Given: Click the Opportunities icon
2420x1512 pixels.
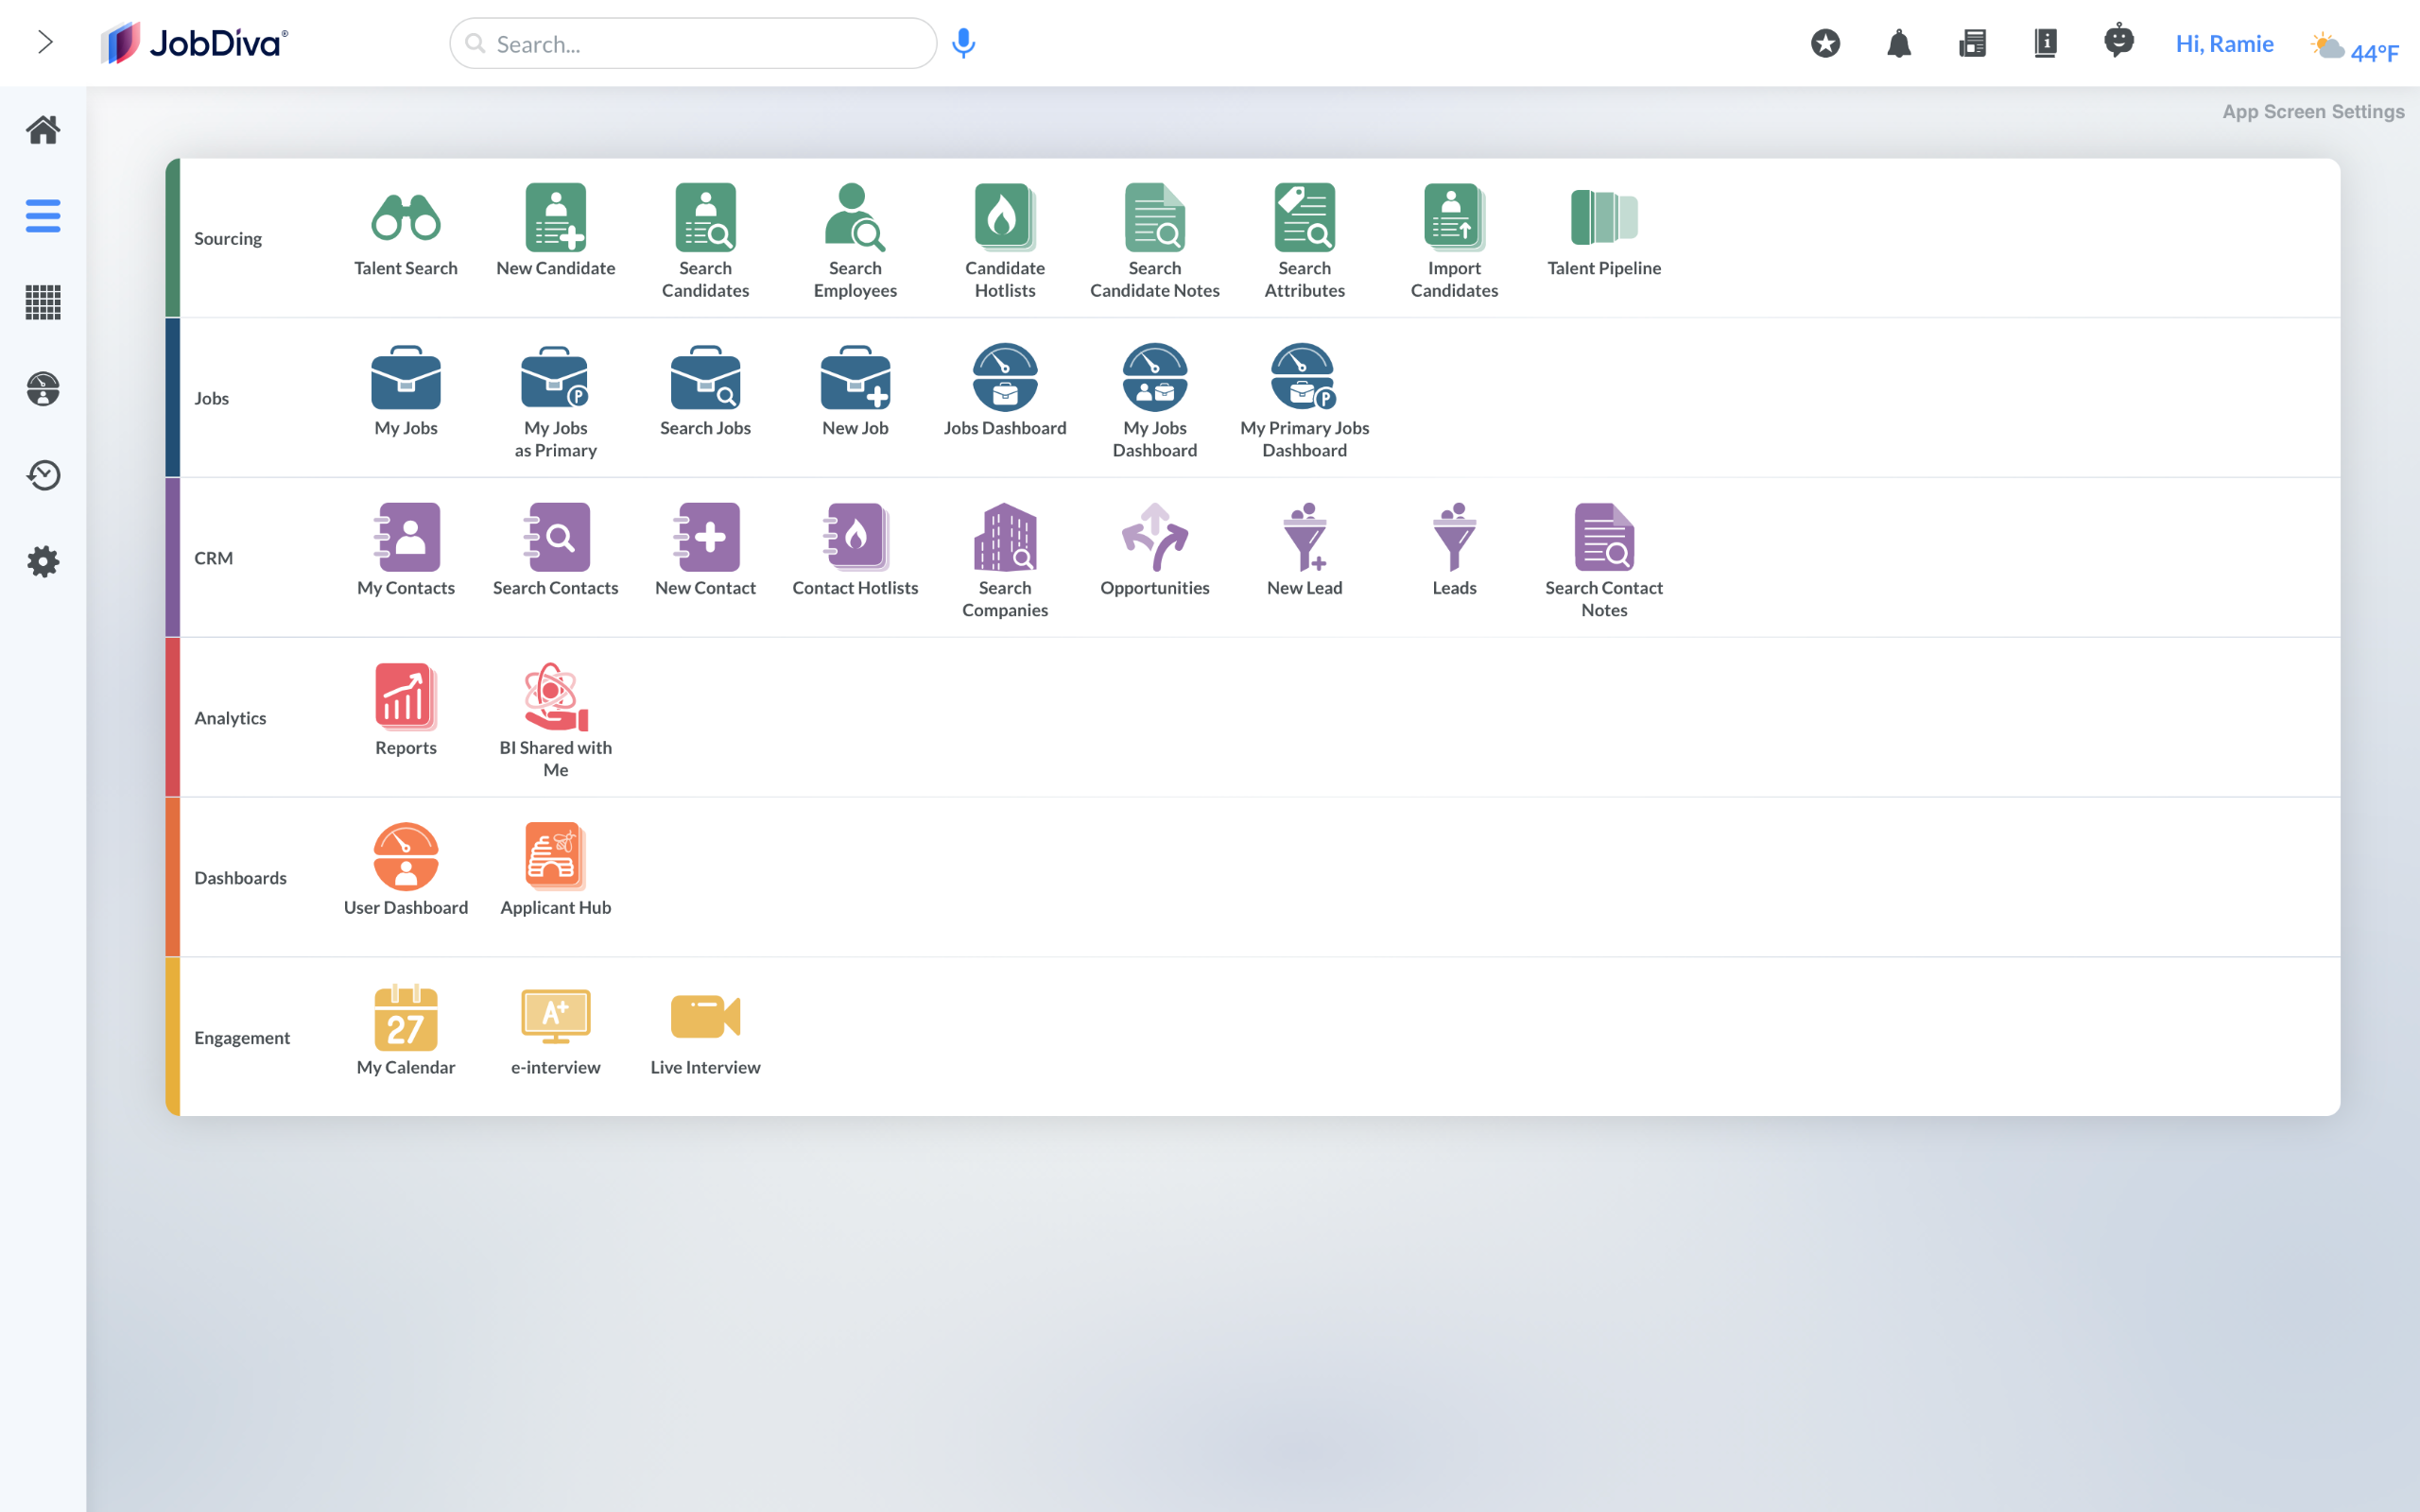Looking at the screenshot, I should click(x=1154, y=538).
